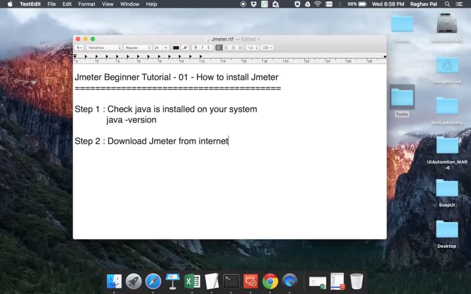
Task: Select the GoogleDrive folder on desktop
Action: 447,65
